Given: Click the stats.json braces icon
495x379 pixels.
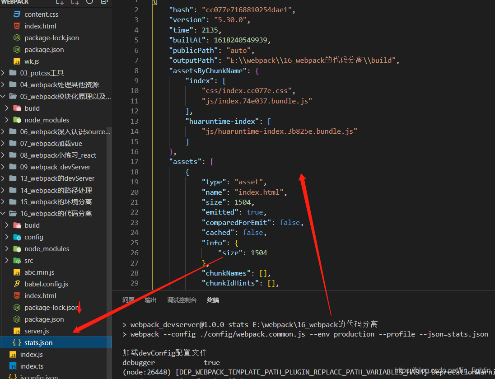Looking at the screenshot, I should 17,343.
